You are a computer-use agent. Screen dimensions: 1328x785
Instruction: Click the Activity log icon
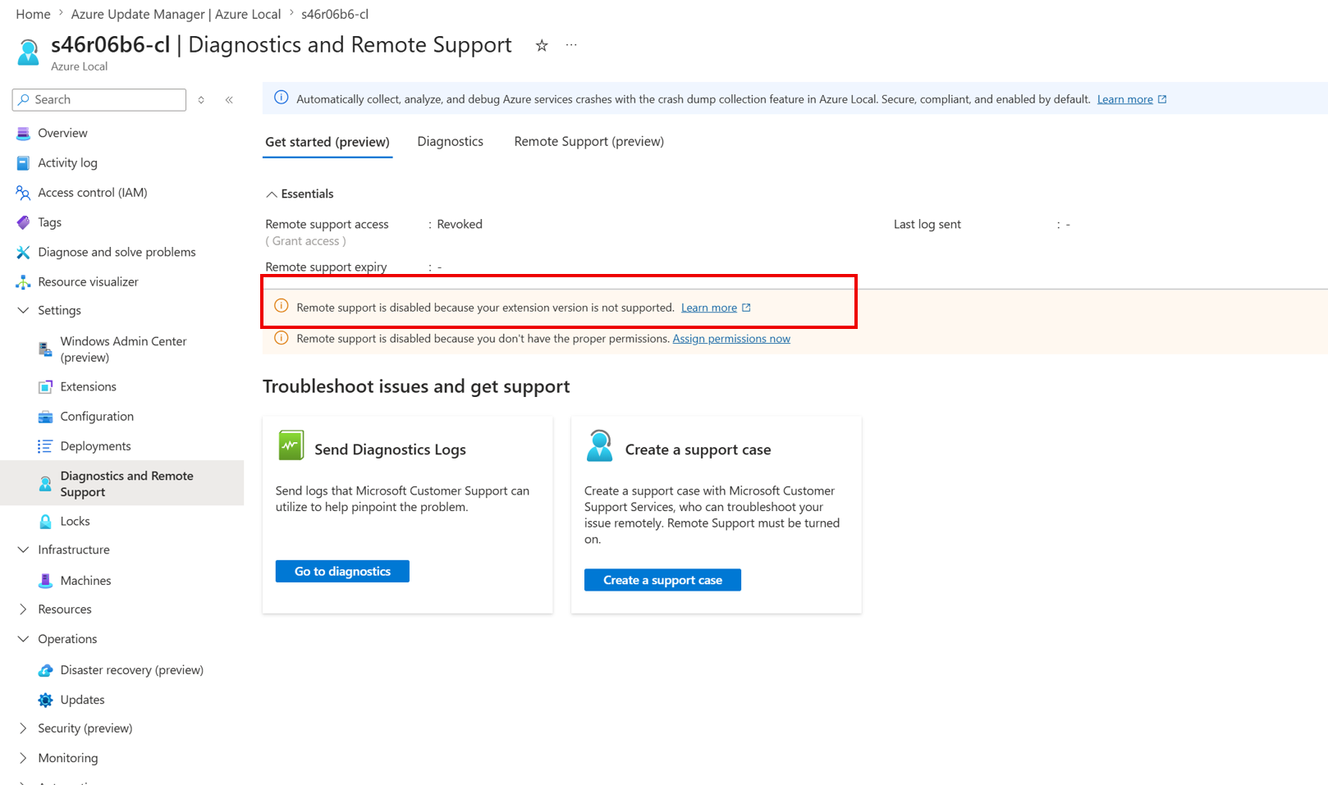click(23, 163)
